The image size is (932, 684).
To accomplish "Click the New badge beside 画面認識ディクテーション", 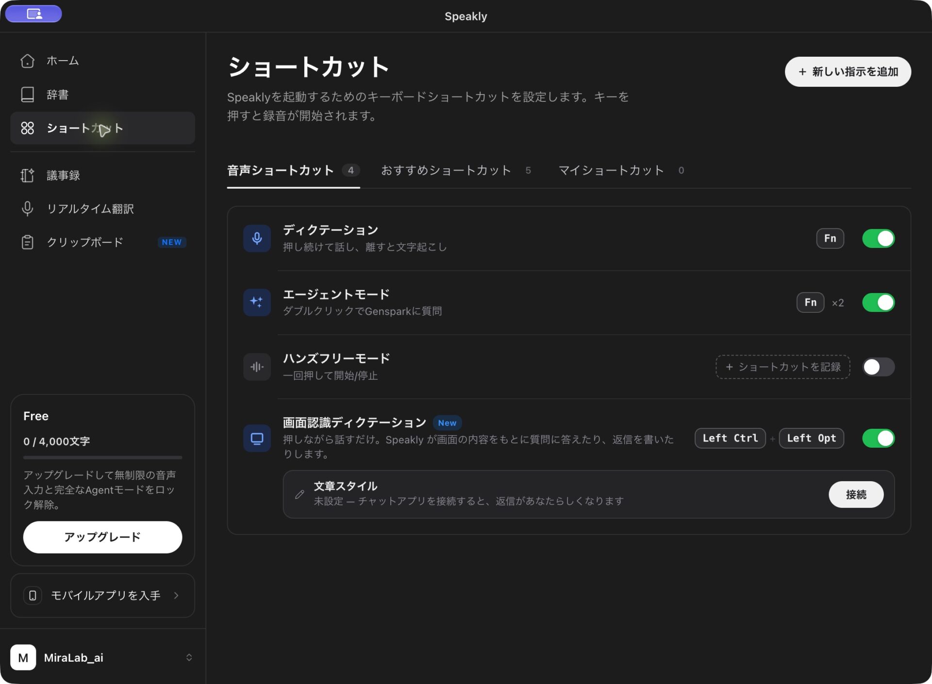I will [x=447, y=423].
